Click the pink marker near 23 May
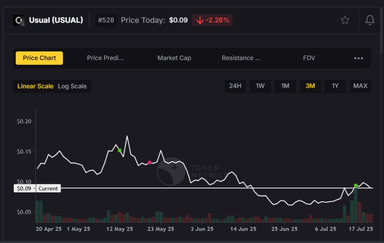This screenshot has width=384, height=243. (149, 163)
